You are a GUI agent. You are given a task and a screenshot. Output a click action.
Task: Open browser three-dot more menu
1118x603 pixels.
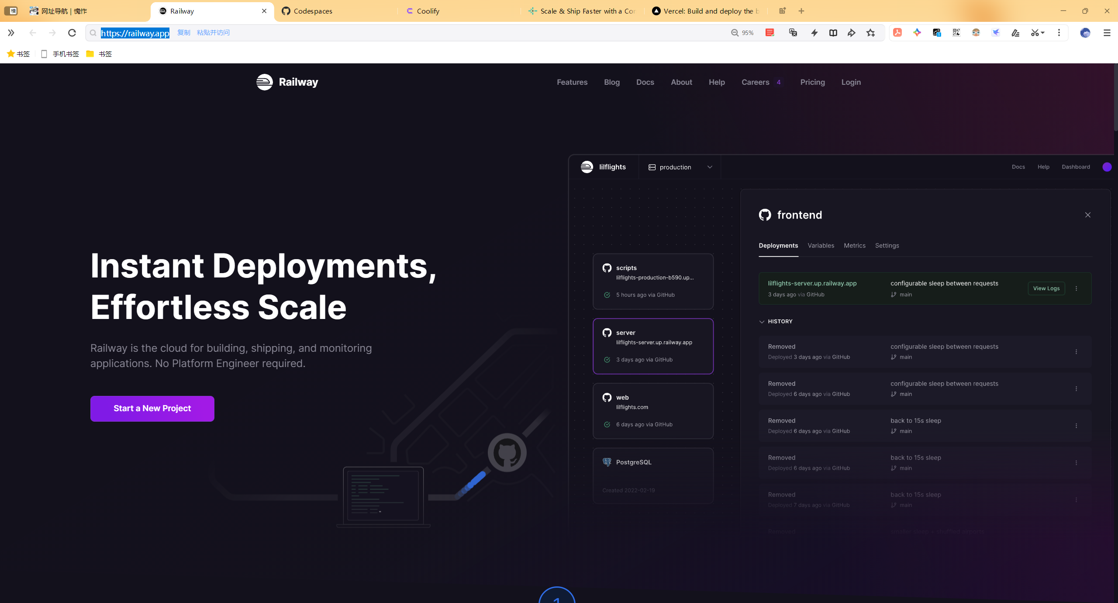pyautogui.click(x=1059, y=33)
